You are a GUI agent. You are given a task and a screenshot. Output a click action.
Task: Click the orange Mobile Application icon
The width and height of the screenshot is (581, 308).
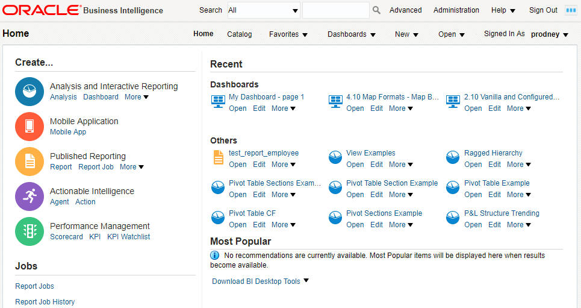coord(30,127)
